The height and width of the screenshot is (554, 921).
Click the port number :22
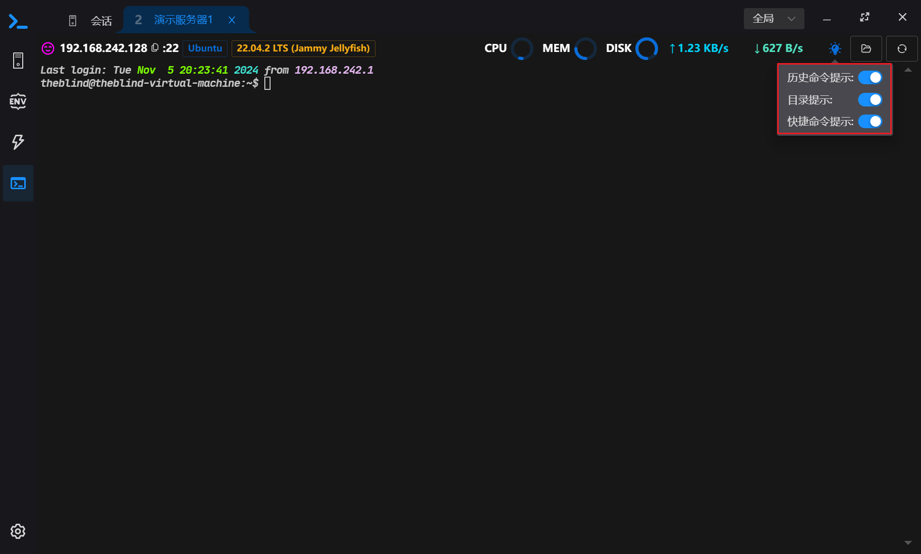tap(171, 48)
